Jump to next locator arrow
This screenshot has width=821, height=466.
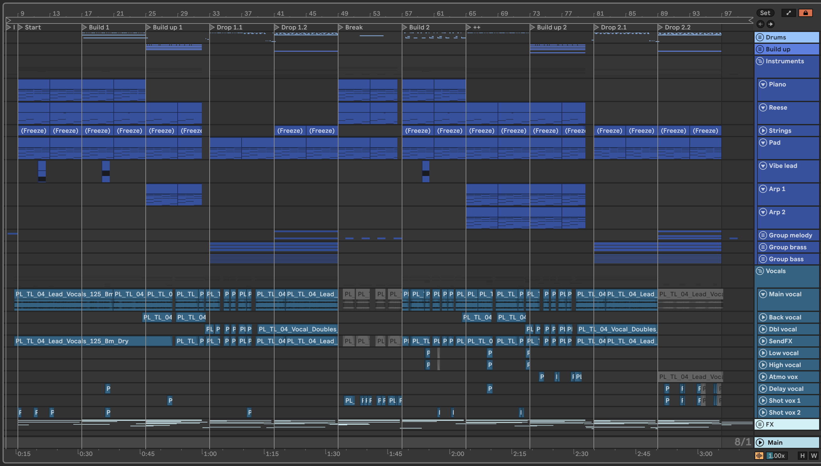(771, 24)
